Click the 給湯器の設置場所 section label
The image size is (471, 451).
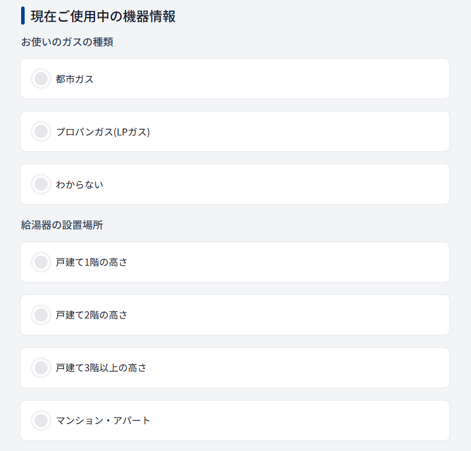tap(62, 225)
